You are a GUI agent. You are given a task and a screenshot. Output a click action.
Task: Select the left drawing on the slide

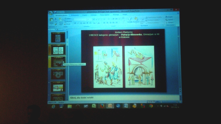[108, 67]
